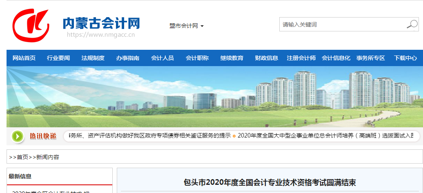Open the 继续教育 section
423x193 pixels.
(x=232, y=58)
